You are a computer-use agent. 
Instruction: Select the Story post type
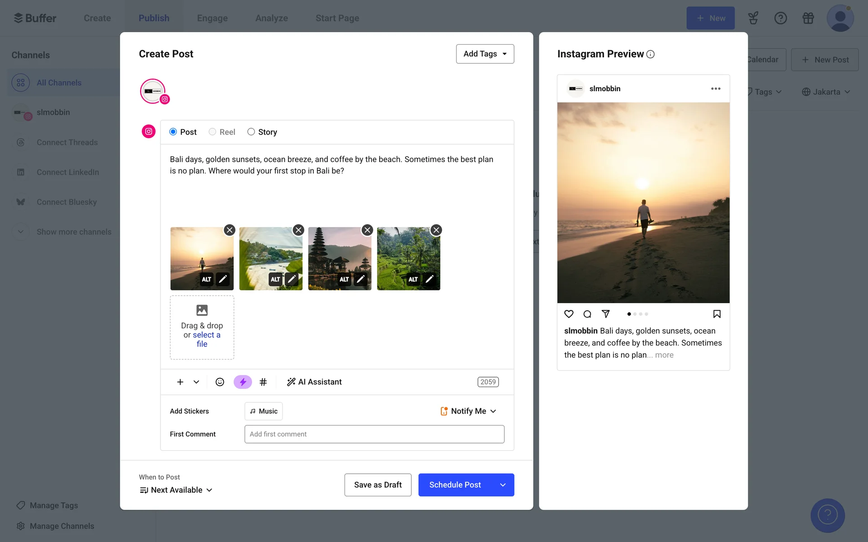click(x=251, y=132)
